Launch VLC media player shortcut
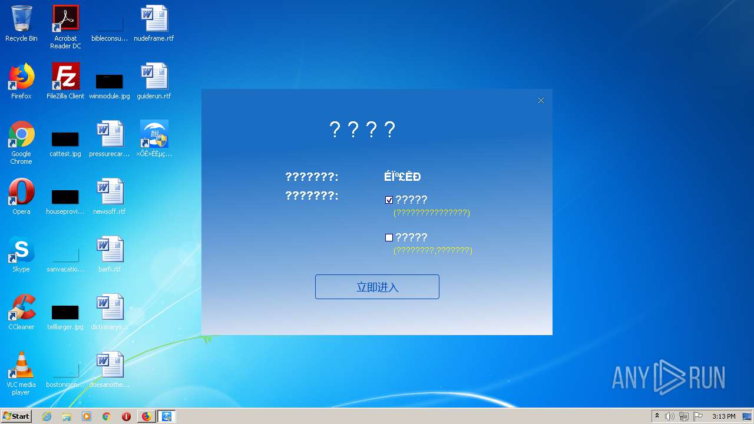 point(21,373)
